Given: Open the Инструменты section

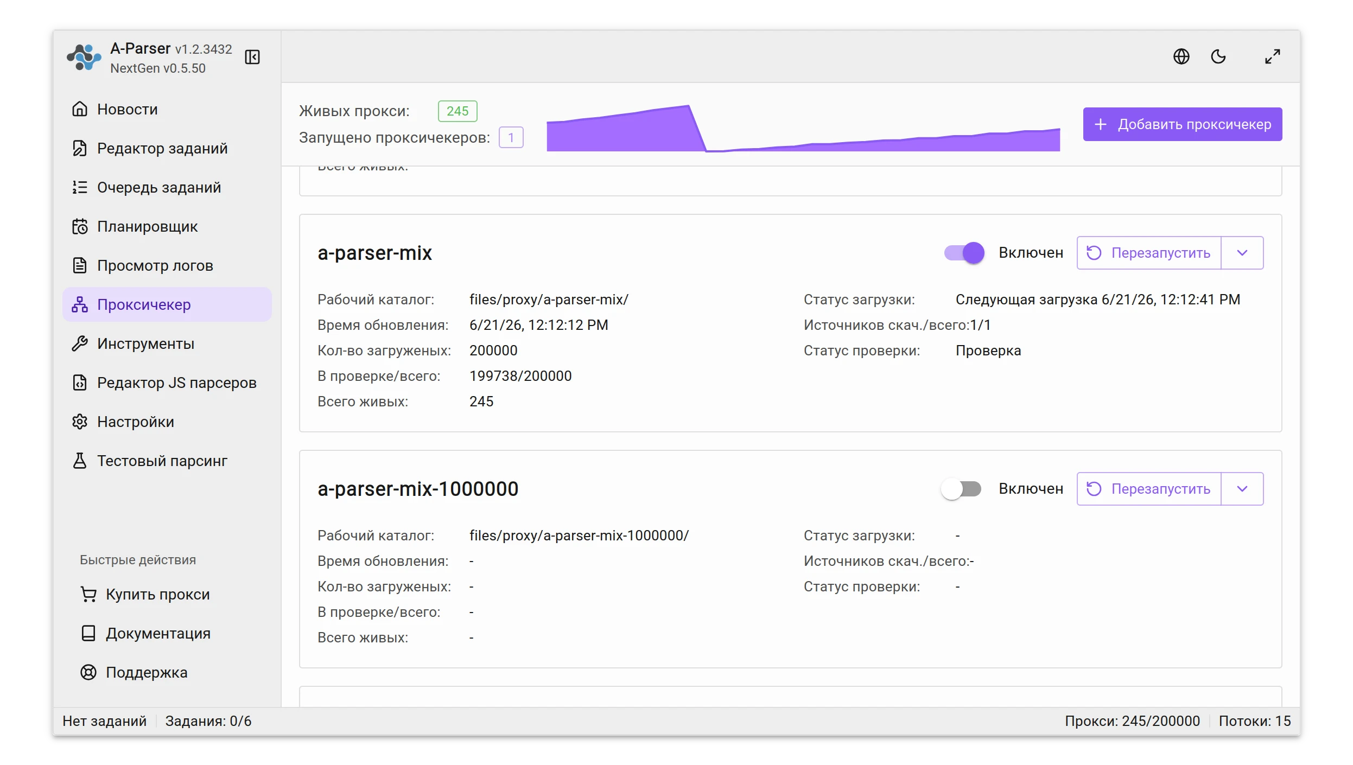Looking at the screenshot, I should click(x=167, y=343).
